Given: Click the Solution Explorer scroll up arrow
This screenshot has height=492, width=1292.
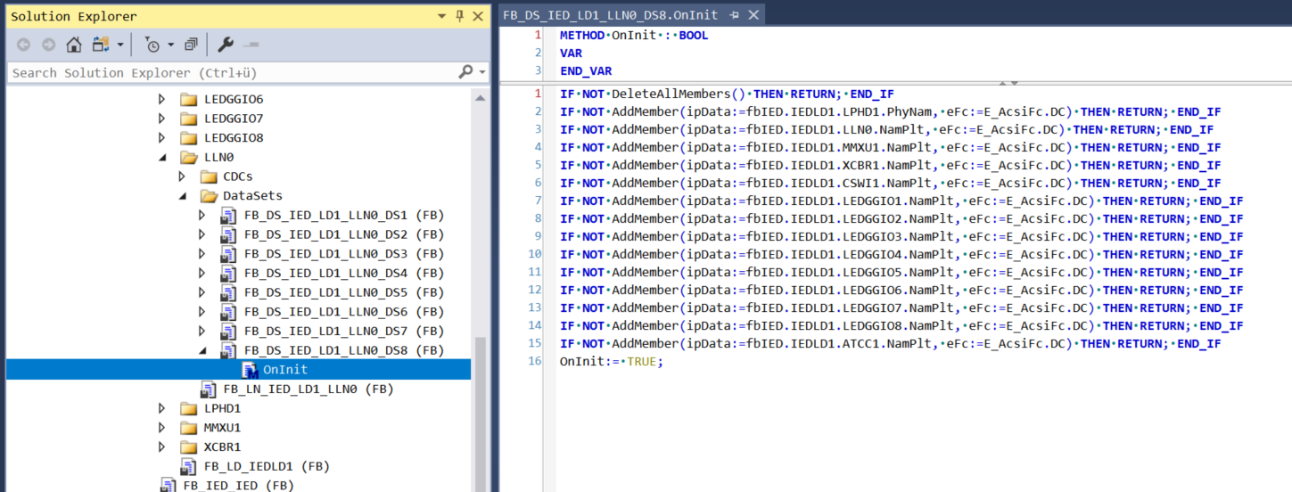Looking at the screenshot, I should pos(481,99).
